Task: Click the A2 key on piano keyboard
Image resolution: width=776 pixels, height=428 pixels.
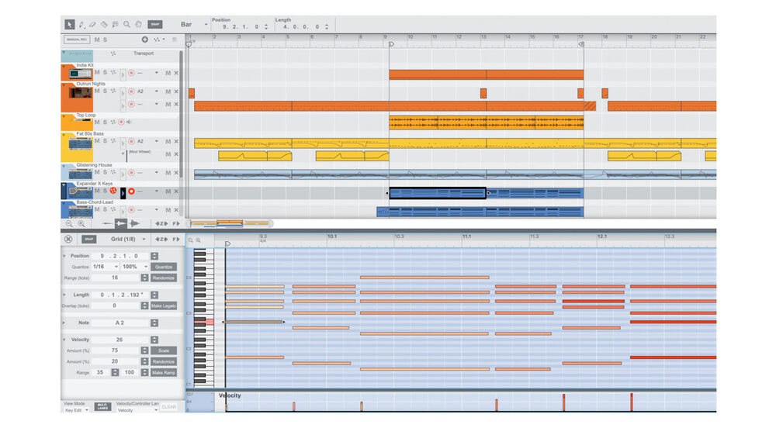Action: coord(204,322)
